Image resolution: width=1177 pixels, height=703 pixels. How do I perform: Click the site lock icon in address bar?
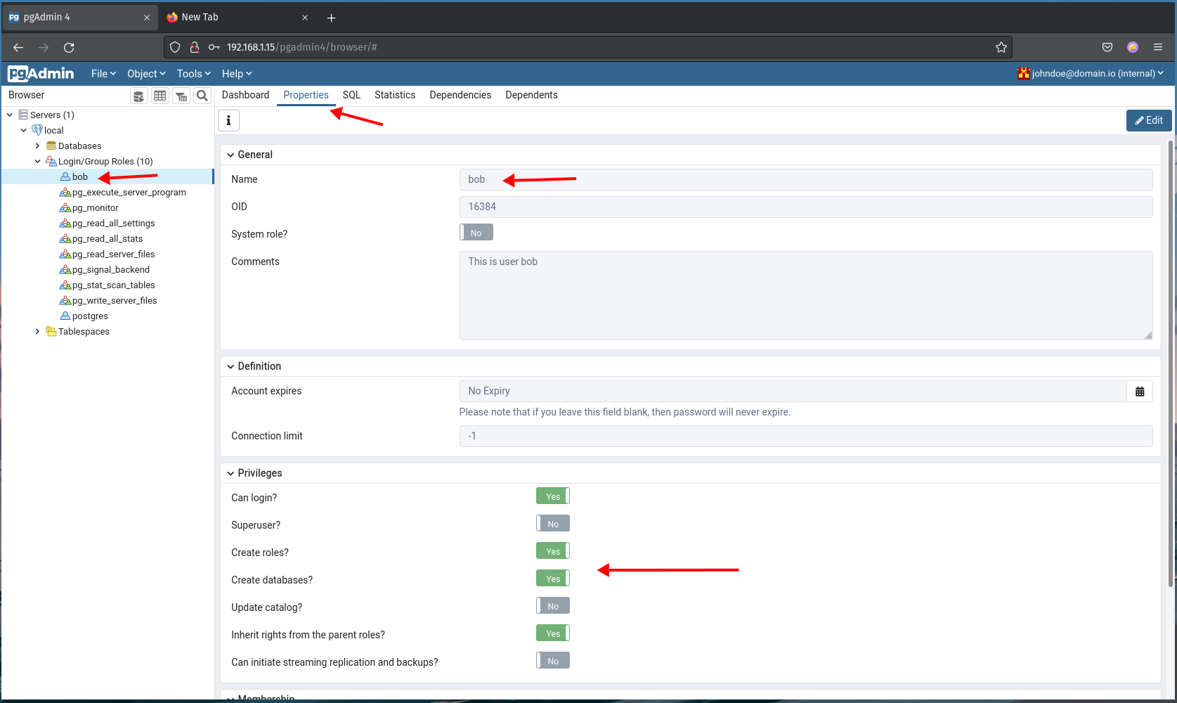pos(195,47)
